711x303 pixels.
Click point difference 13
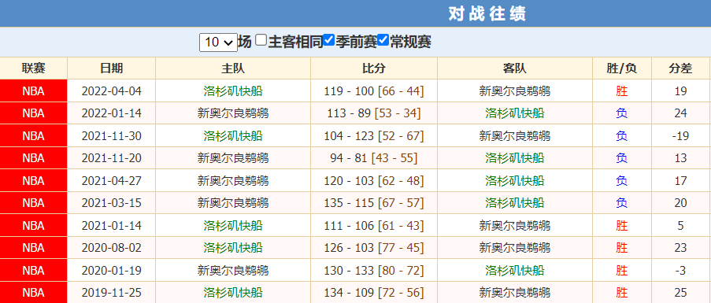(x=680, y=158)
